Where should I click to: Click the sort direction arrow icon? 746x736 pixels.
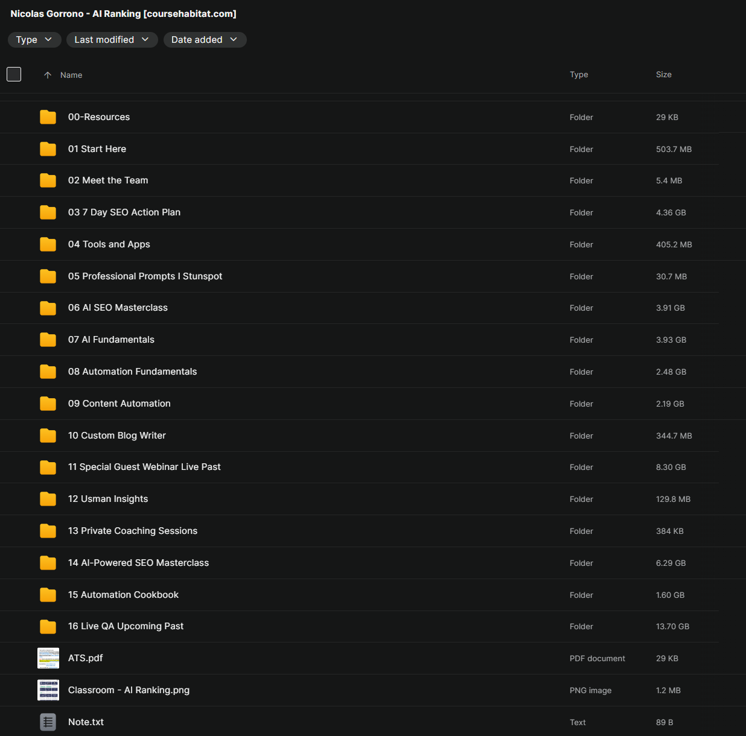[x=48, y=75]
